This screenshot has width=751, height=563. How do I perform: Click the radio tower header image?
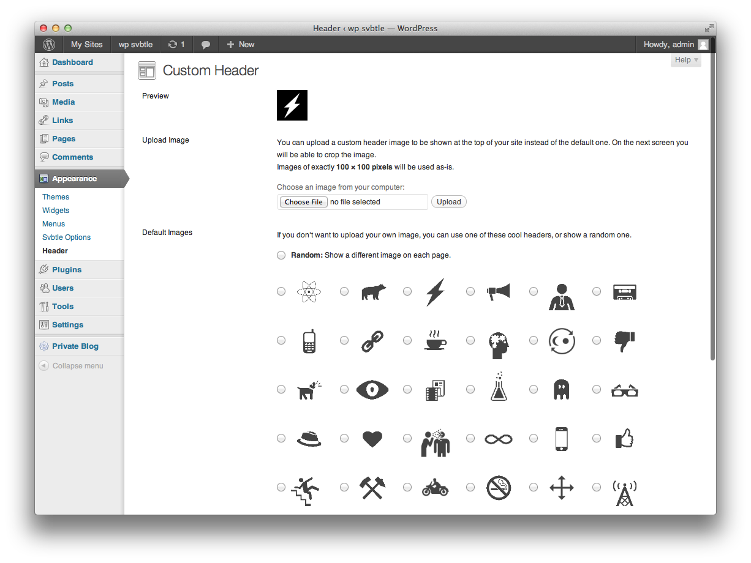(x=625, y=493)
